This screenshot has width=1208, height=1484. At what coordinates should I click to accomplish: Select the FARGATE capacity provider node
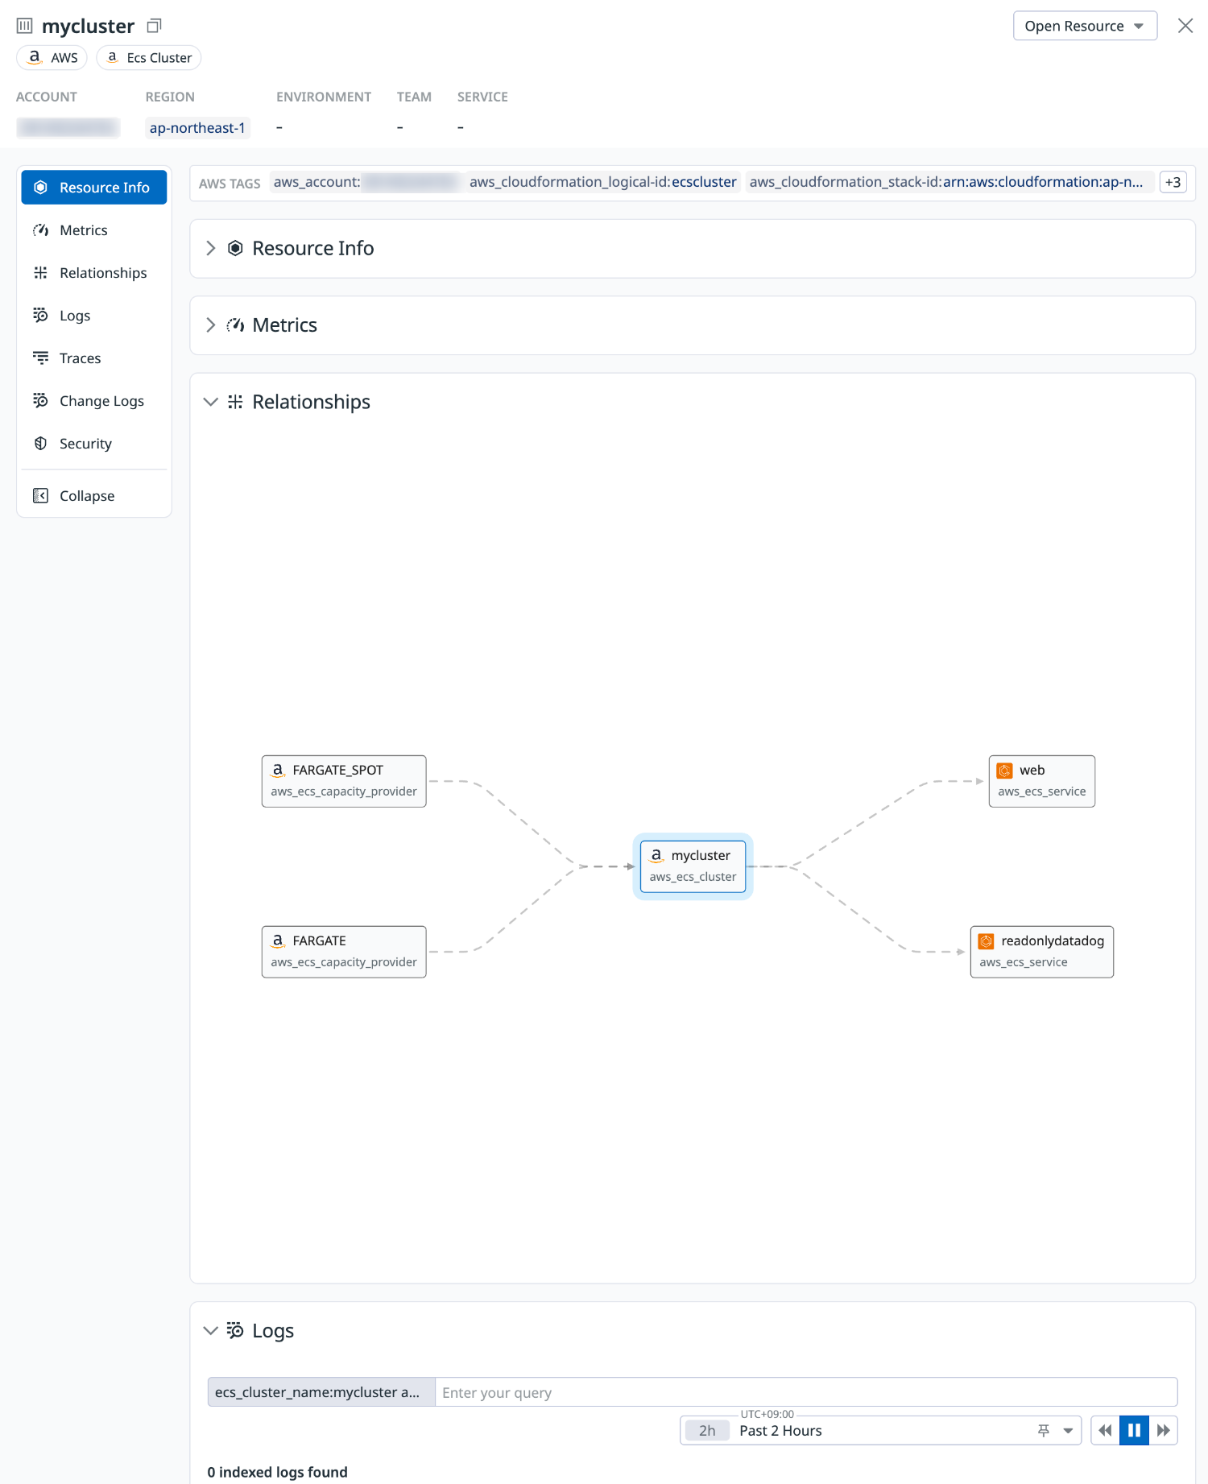point(344,952)
